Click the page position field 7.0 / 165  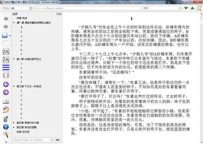pyautogui.click(x=16, y=8)
